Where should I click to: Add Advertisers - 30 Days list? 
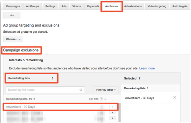point(113,107)
